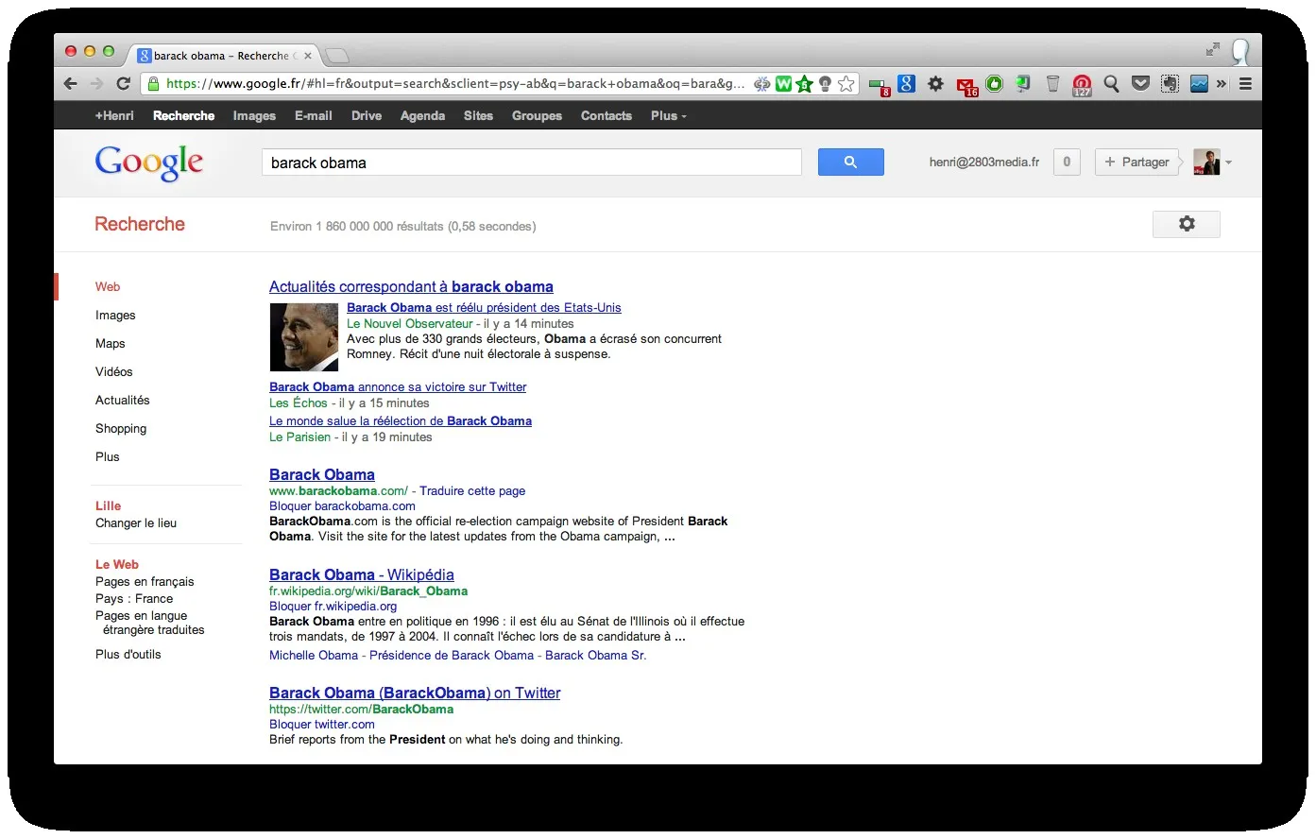Image resolution: width=1316 pixels, height=839 pixels.
Task: Open the Obama news thumbnail photo
Action: [x=304, y=337]
